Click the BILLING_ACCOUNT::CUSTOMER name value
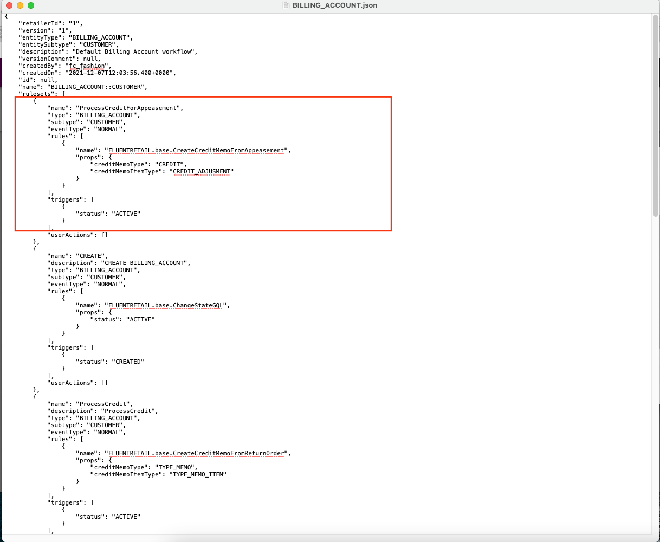Screen dimensions: 660x542 [x=96, y=87]
